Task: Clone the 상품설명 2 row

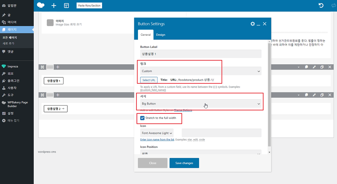Action: tap(322, 95)
